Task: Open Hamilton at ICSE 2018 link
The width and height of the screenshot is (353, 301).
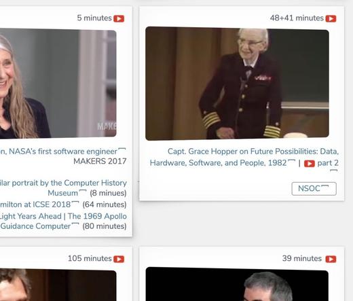Action: (35, 205)
